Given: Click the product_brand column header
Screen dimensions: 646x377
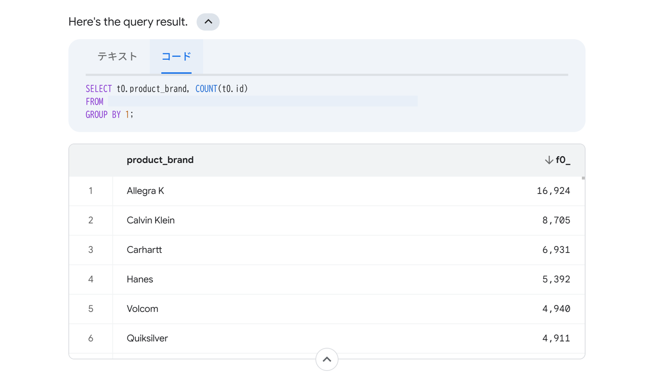Looking at the screenshot, I should (x=160, y=160).
